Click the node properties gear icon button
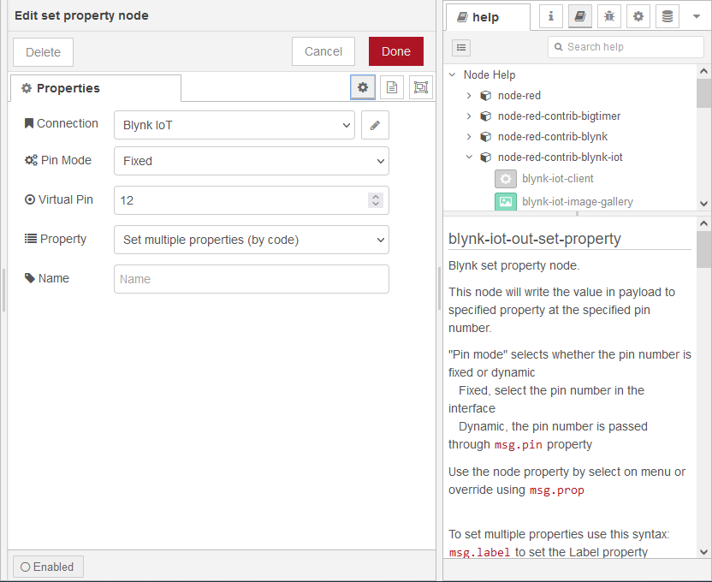This screenshot has width=712, height=582. [362, 87]
